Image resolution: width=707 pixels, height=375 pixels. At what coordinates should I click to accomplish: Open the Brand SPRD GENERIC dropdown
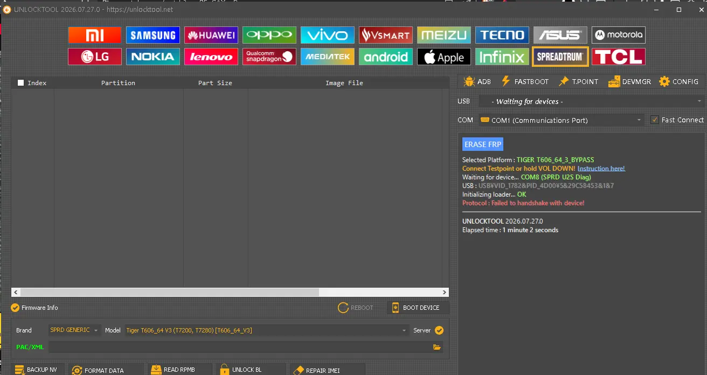tap(74, 330)
